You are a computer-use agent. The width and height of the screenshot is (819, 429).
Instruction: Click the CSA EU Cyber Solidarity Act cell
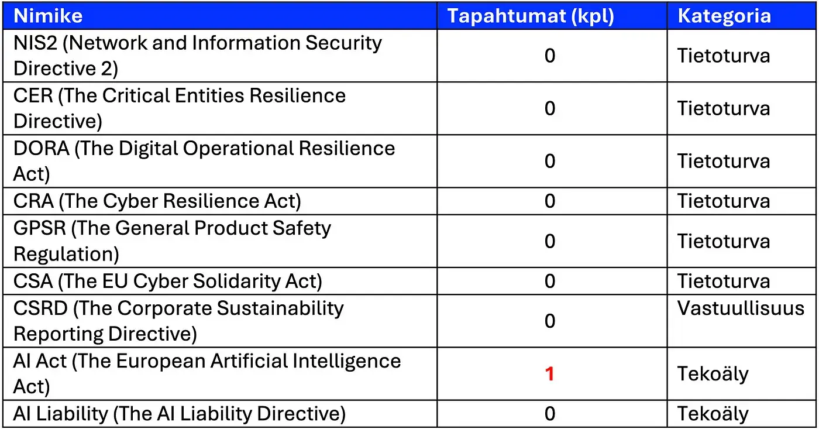(219, 281)
